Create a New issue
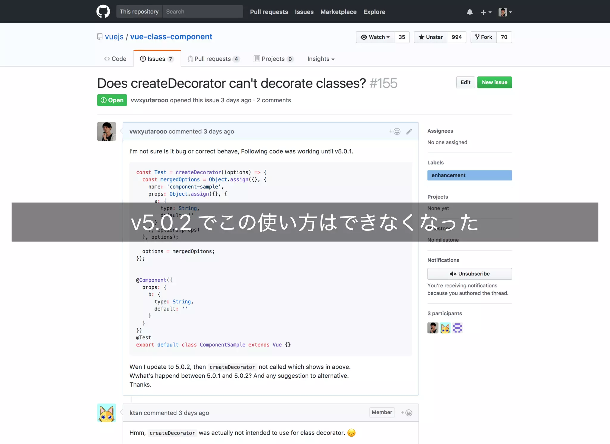Screen dimensions: 610x444 pyautogui.click(x=494, y=82)
